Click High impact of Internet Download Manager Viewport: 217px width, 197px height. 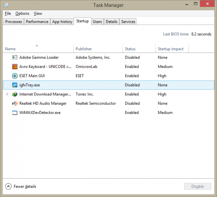tap(162, 94)
